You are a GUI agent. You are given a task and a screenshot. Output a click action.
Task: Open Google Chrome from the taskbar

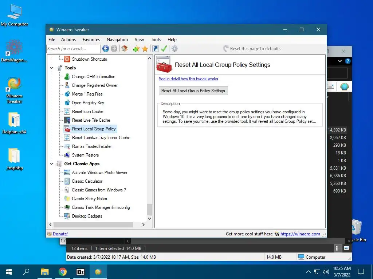63,272
